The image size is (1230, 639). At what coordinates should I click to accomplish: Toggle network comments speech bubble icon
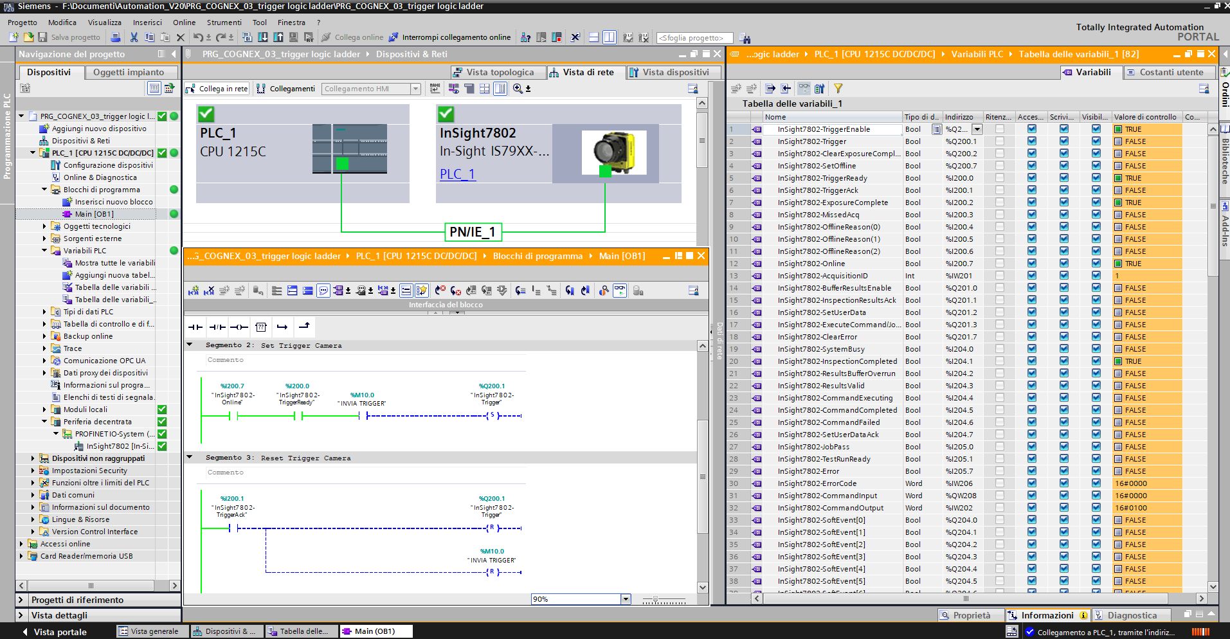pyautogui.click(x=323, y=291)
